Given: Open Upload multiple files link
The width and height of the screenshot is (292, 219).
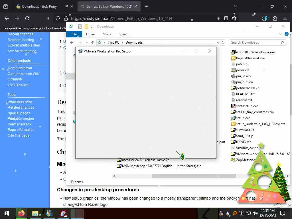Looking at the screenshot, I should (x=24, y=45).
